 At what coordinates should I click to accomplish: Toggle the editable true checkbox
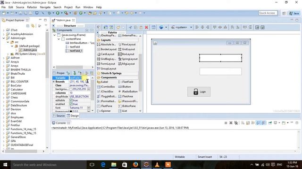coord(71,100)
